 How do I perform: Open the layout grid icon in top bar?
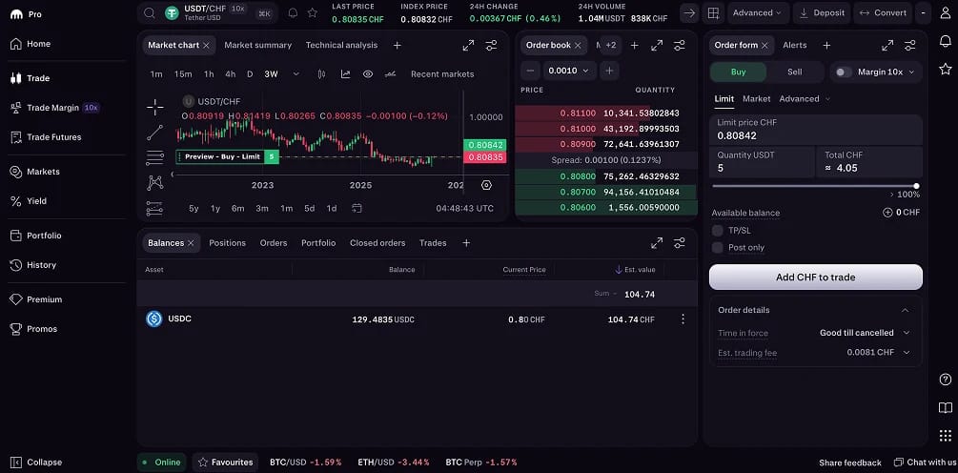(x=712, y=12)
